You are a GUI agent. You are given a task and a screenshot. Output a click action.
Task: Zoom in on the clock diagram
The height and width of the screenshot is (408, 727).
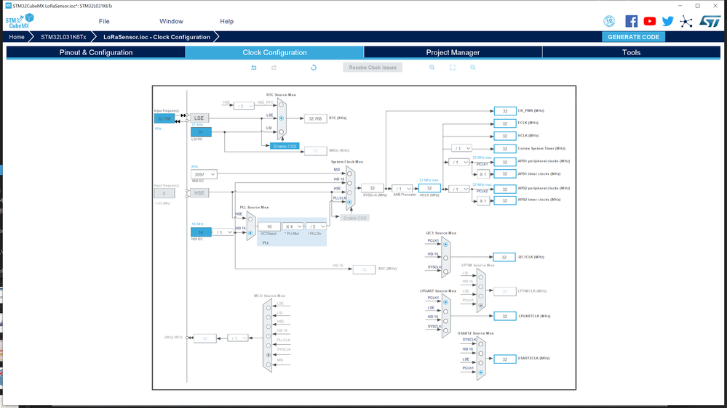pyautogui.click(x=432, y=68)
